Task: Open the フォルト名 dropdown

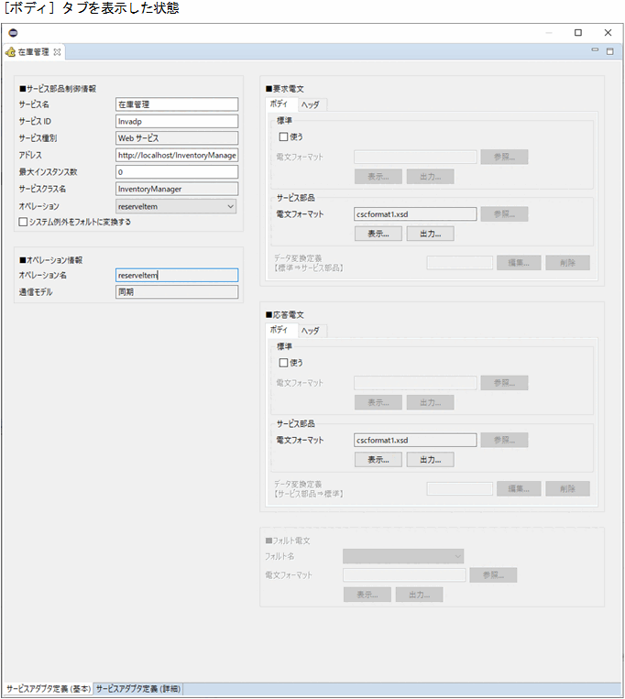Action: [403, 556]
